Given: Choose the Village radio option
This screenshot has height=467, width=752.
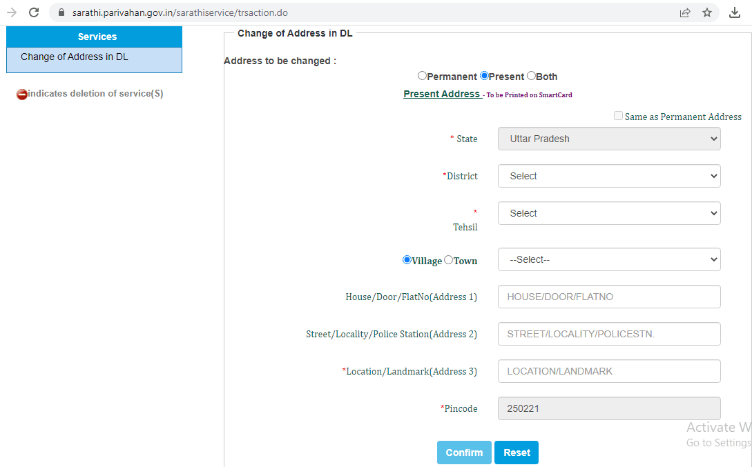Looking at the screenshot, I should pyautogui.click(x=407, y=259).
